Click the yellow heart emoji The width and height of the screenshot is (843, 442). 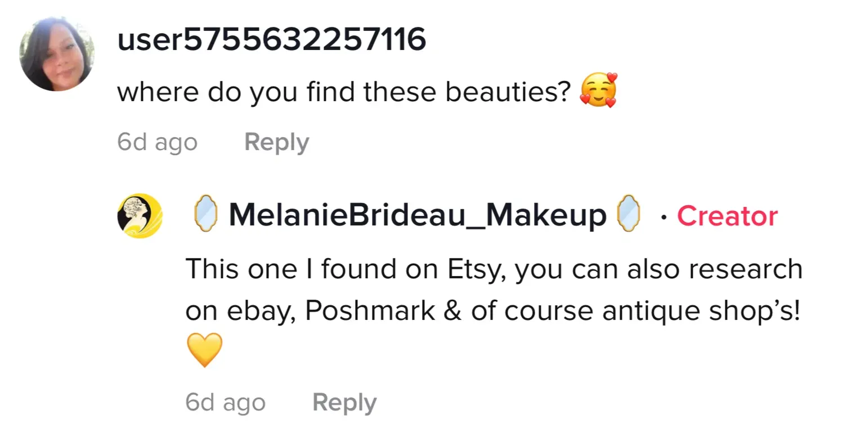coord(204,350)
